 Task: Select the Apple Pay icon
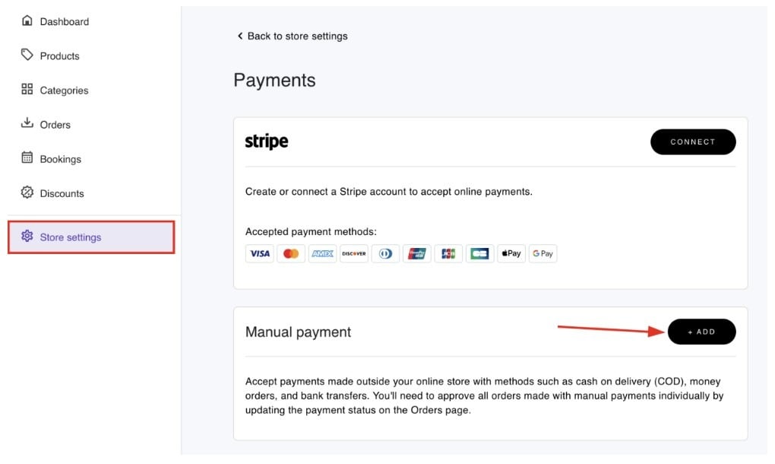pos(511,253)
